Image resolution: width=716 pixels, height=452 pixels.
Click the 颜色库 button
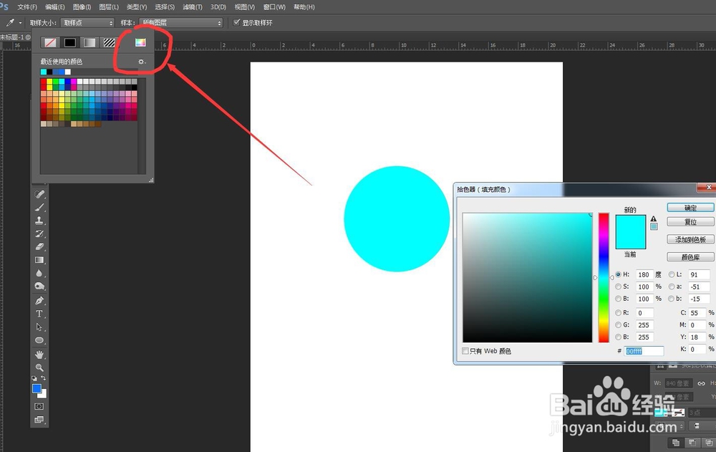690,257
